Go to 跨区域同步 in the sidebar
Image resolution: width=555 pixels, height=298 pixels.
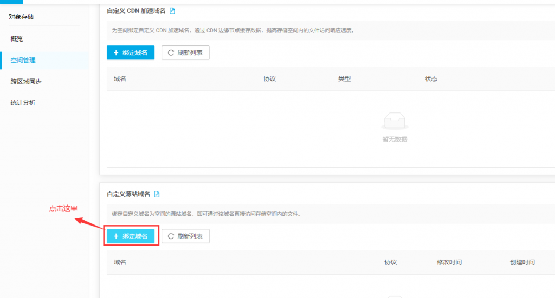click(26, 81)
